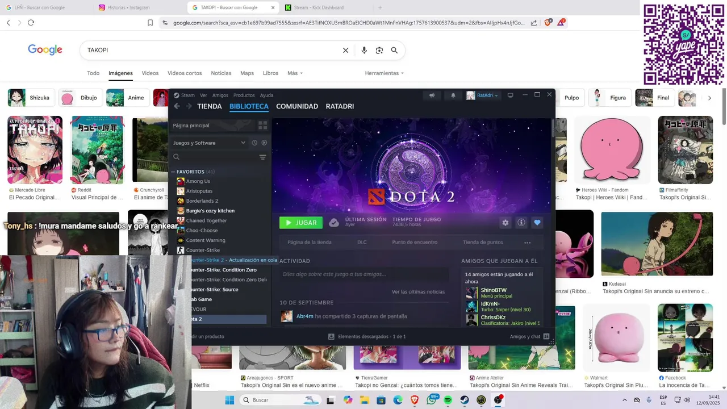Image resolution: width=727 pixels, height=409 pixels.
Task: Start Google voice search microphone
Action: tap(364, 51)
